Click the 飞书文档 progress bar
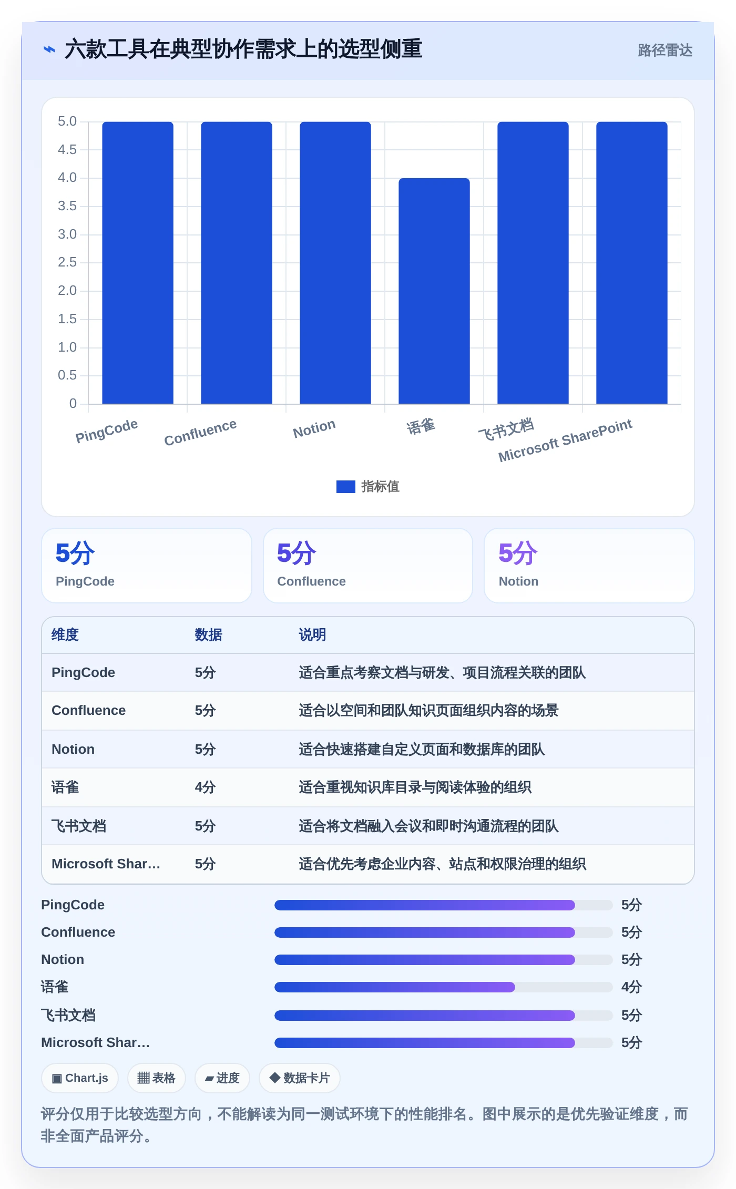 [x=444, y=1016]
